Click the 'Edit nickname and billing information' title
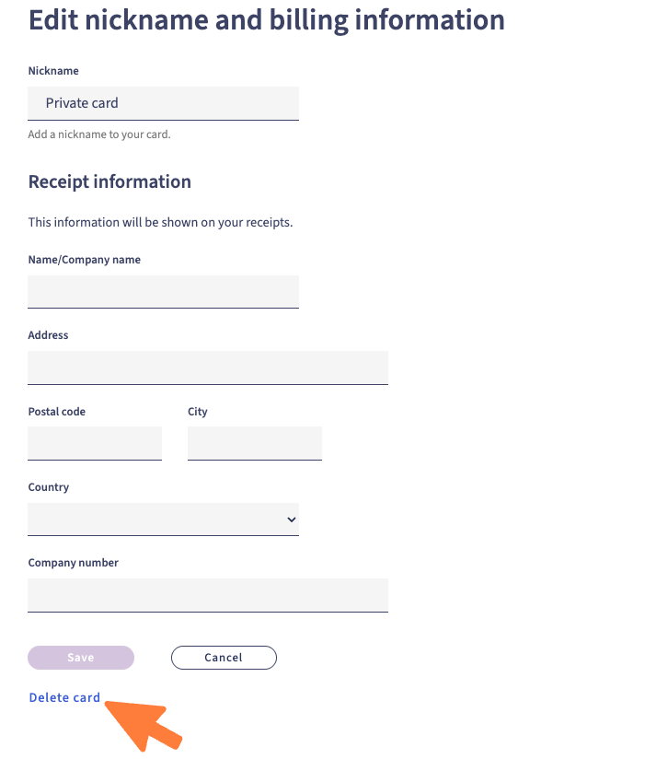Viewport: 668px width, 759px height. (267, 19)
